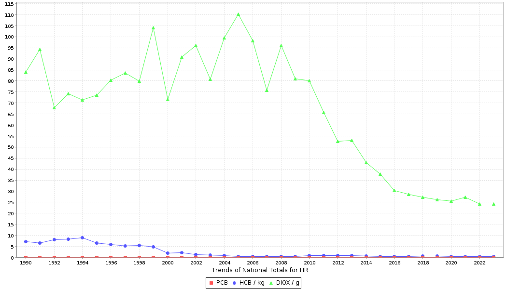Screen dimensions: 507x289
Task: Click the DIOX triangle marker at 2023
Action: pyautogui.click(x=493, y=204)
